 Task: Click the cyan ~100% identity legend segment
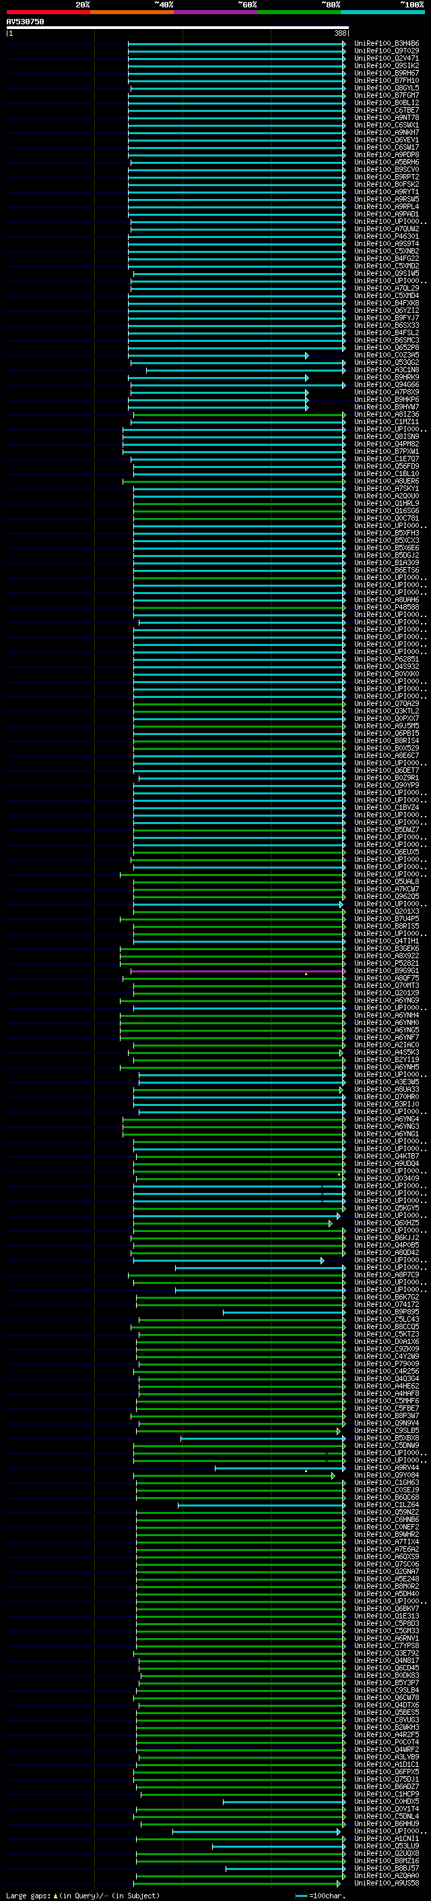pos(383,12)
